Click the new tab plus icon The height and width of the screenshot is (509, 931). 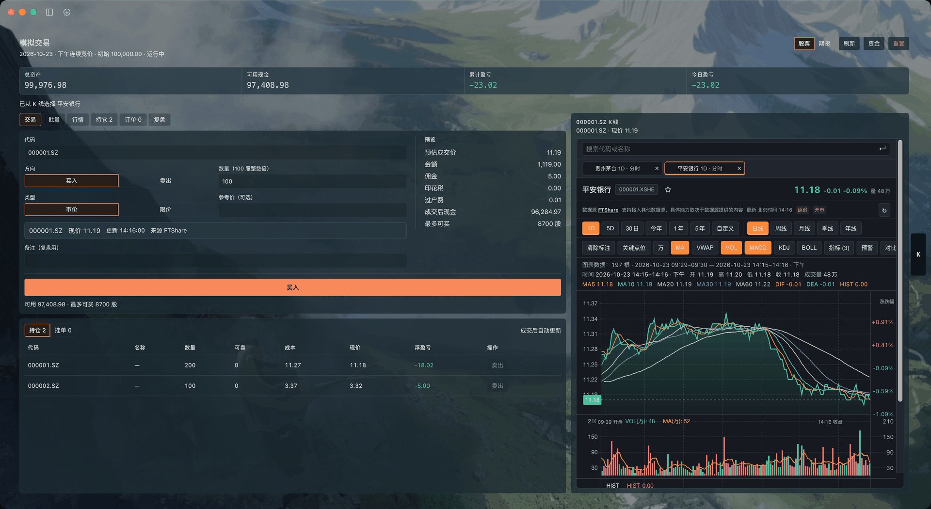pyautogui.click(x=67, y=12)
